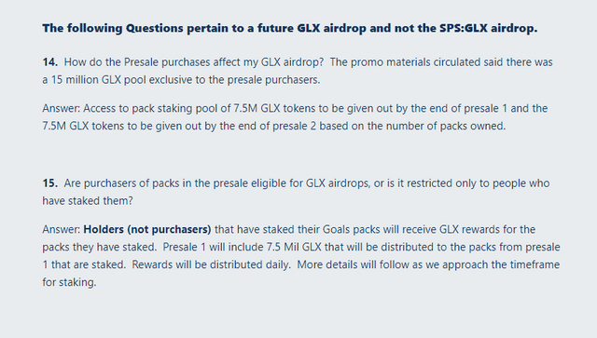This screenshot has height=338, width=597.
Task: Click the phrase 'number of packs owned'
Action: tap(446, 126)
